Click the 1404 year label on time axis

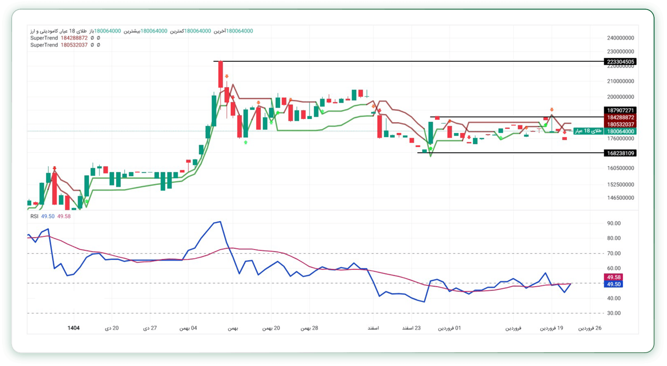point(73,328)
